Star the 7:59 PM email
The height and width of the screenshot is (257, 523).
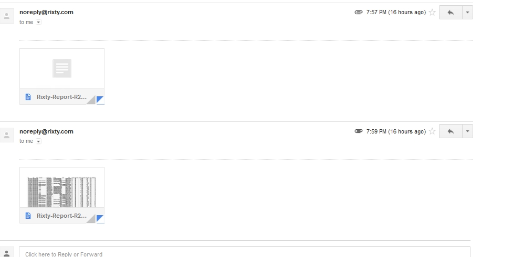[432, 131]
